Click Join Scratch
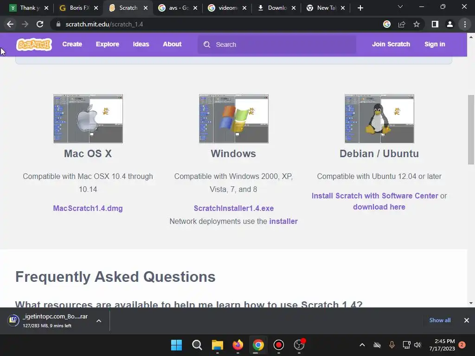The image size is (475, 356). click(x=391, y=44)
